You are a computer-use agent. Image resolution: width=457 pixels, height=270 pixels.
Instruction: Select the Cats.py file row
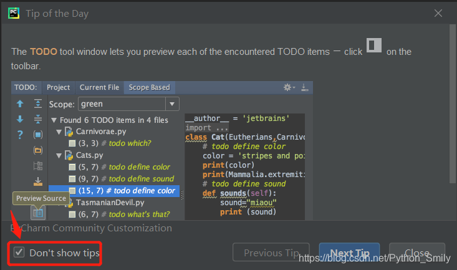pyautogui.click(x=90, y=155)
